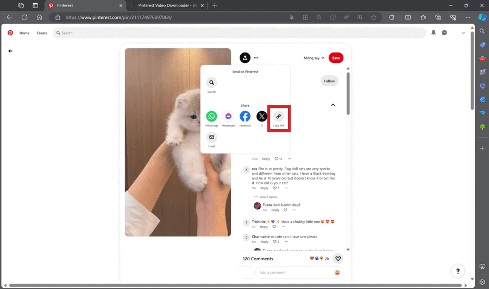The height and width of the screenshot is (289, 489).
Task: Click the 120 Comments heading
Action: (x=258, y=259)
